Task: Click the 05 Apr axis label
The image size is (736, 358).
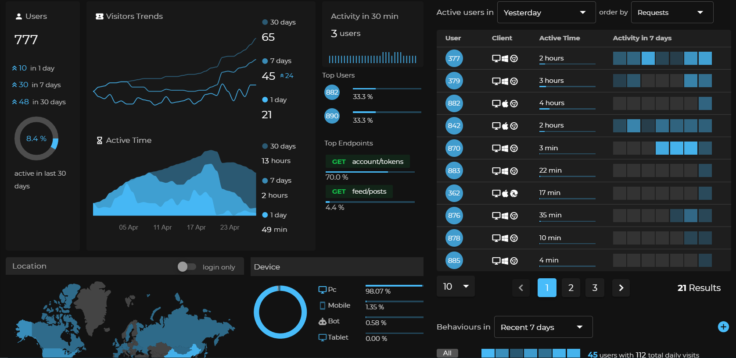Action: pyautogui.click(x=129, y=227)
